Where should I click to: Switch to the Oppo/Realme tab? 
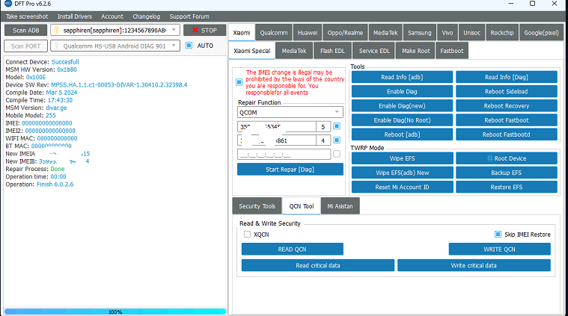coord(345,33)
